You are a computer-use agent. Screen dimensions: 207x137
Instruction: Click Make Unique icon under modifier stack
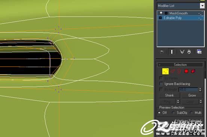(x=182, y=52)
